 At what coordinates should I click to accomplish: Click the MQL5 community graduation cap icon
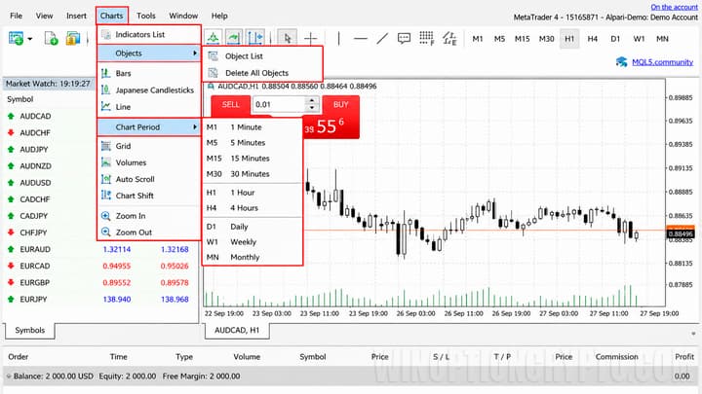click(621, 61)
